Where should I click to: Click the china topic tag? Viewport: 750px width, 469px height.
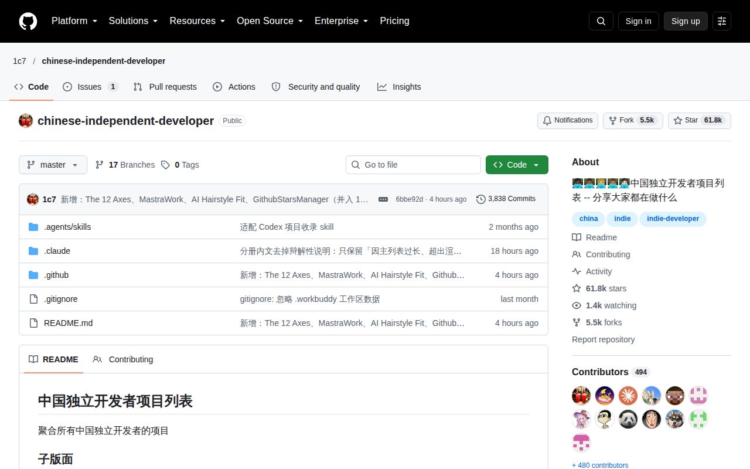588,219
